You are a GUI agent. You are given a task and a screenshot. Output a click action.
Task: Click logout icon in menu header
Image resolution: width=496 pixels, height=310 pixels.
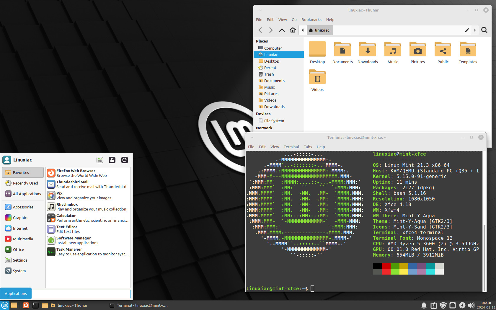coord(125,160)
